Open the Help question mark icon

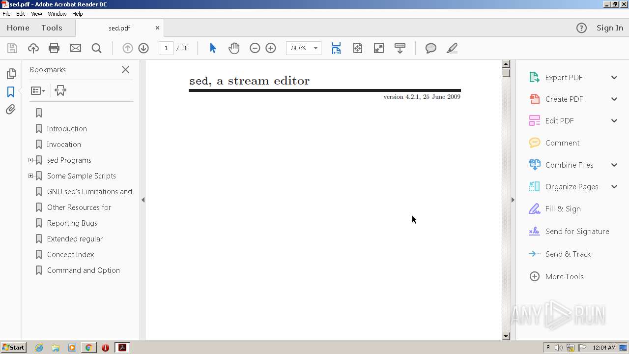(581, 28)
